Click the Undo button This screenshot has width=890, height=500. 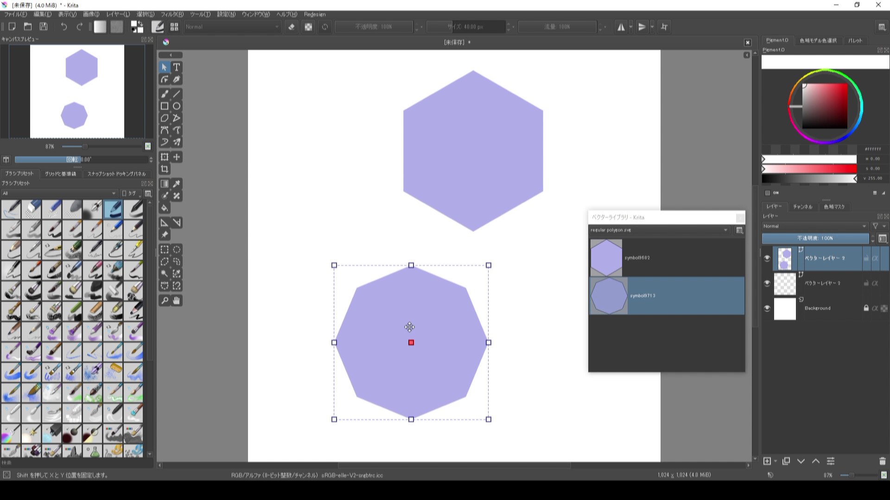click(x=64, y=27)
